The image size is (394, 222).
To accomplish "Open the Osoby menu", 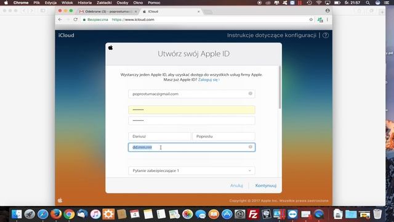I will click(x=123, y=2).
